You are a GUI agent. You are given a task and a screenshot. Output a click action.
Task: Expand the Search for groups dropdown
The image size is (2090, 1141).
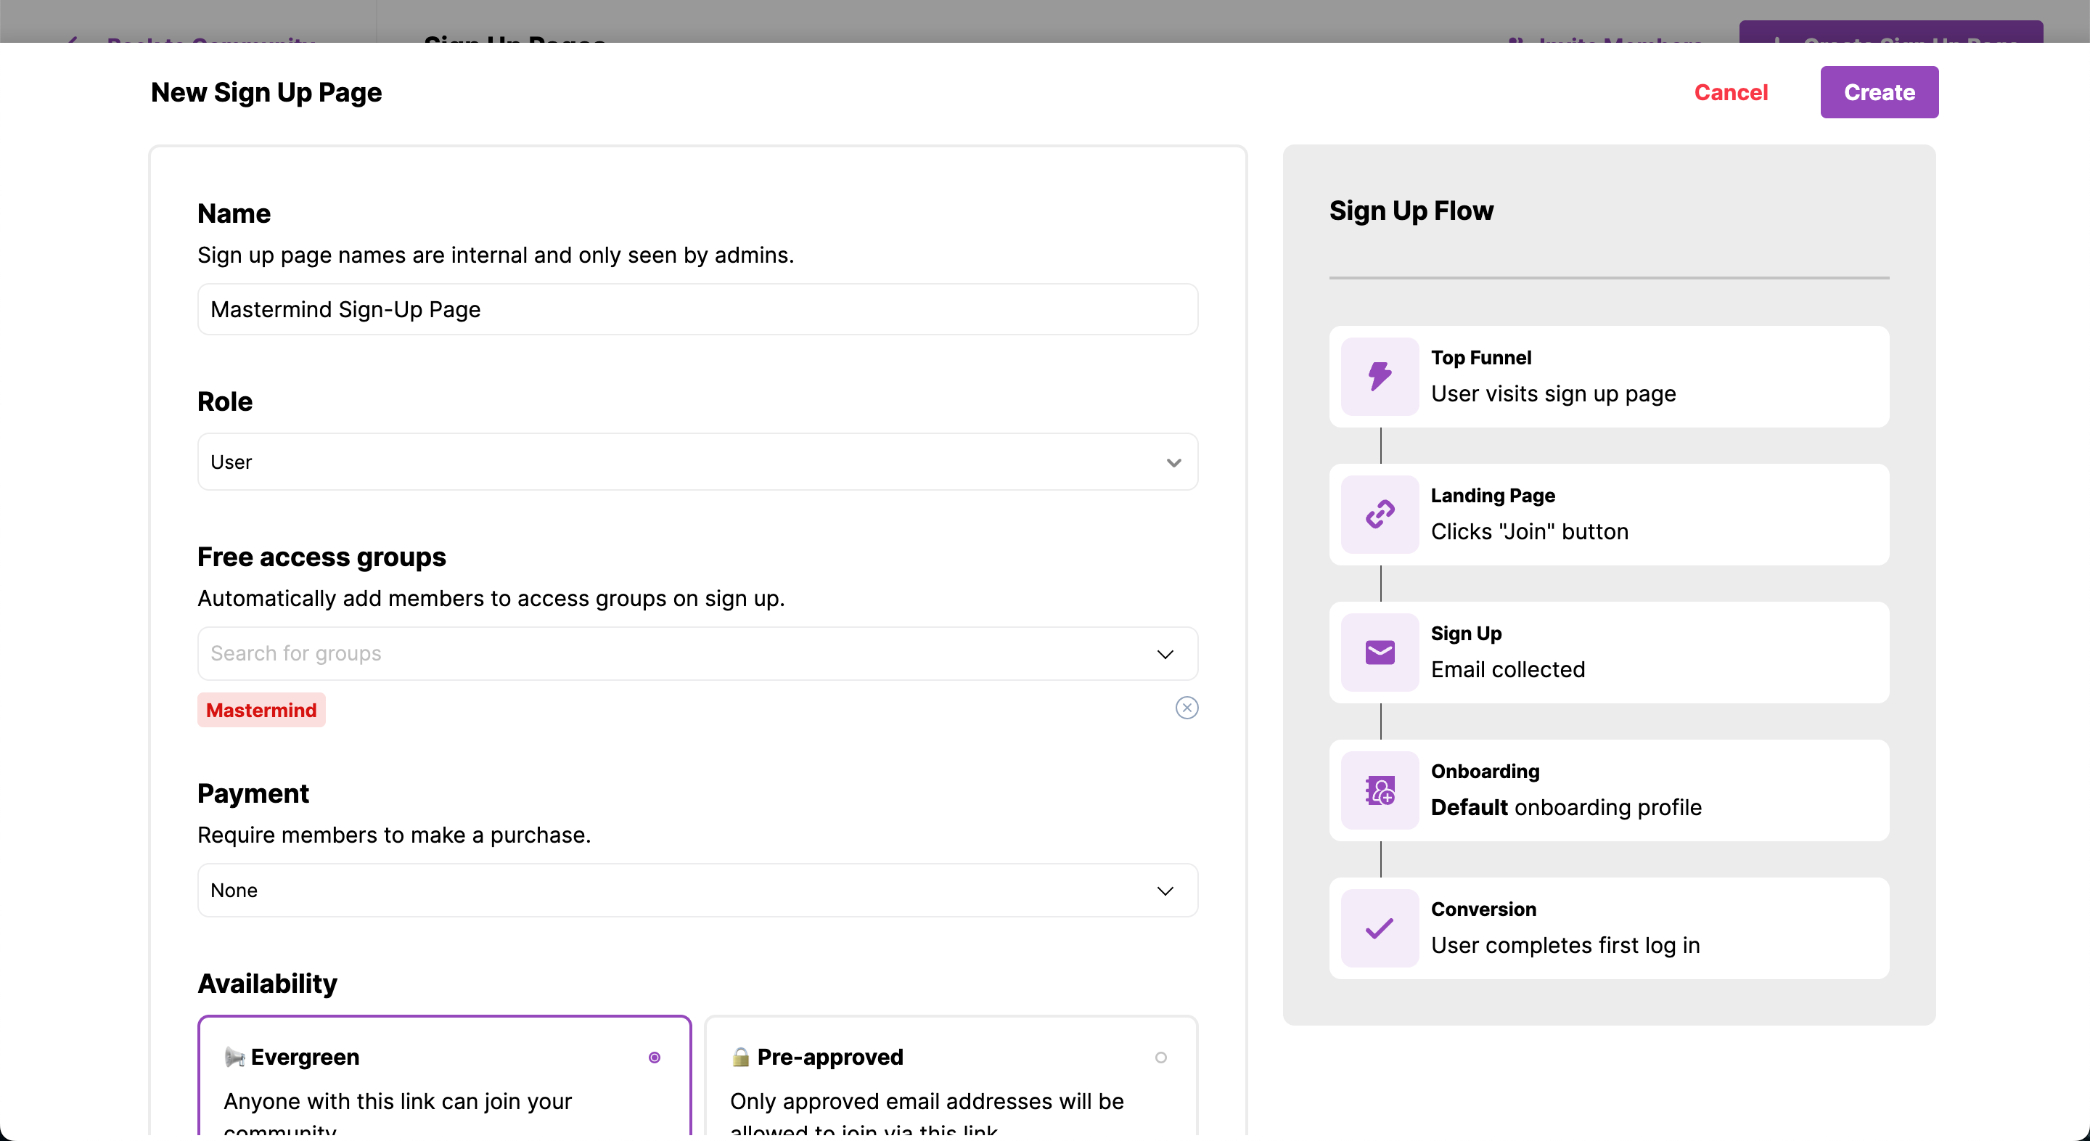(x=1165, y=654)
